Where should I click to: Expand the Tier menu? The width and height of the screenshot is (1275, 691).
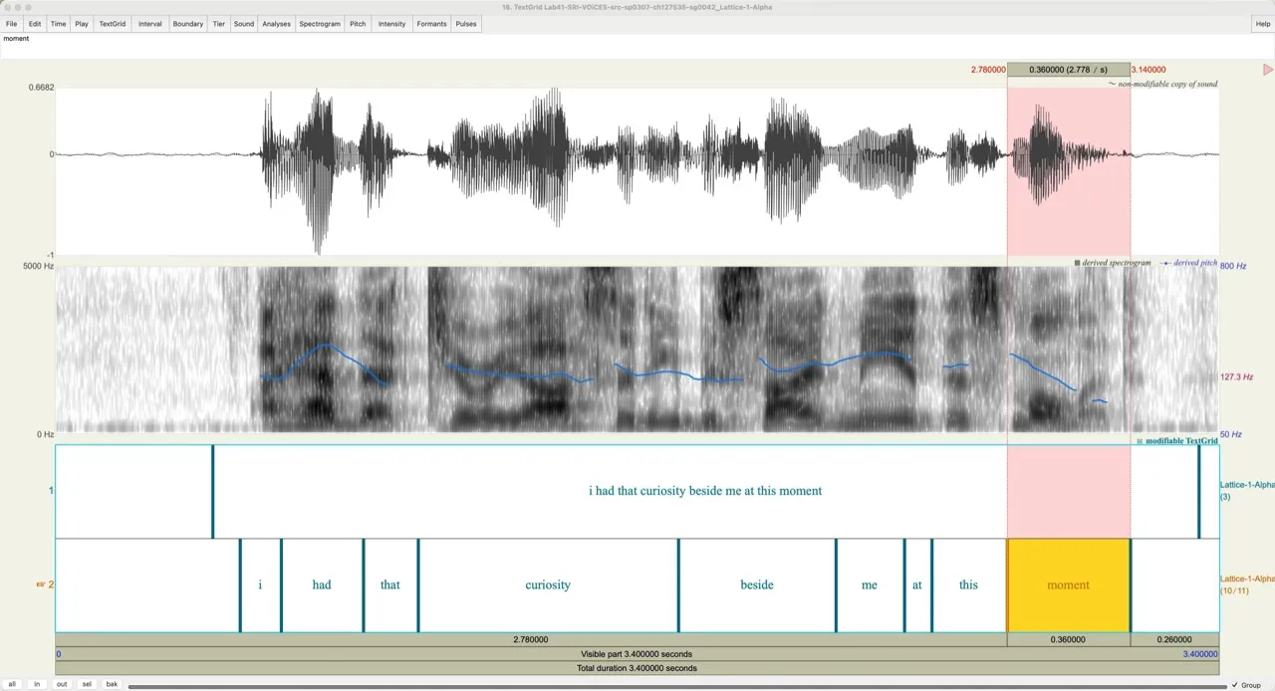pyautogui.click(x=218, y=24)
